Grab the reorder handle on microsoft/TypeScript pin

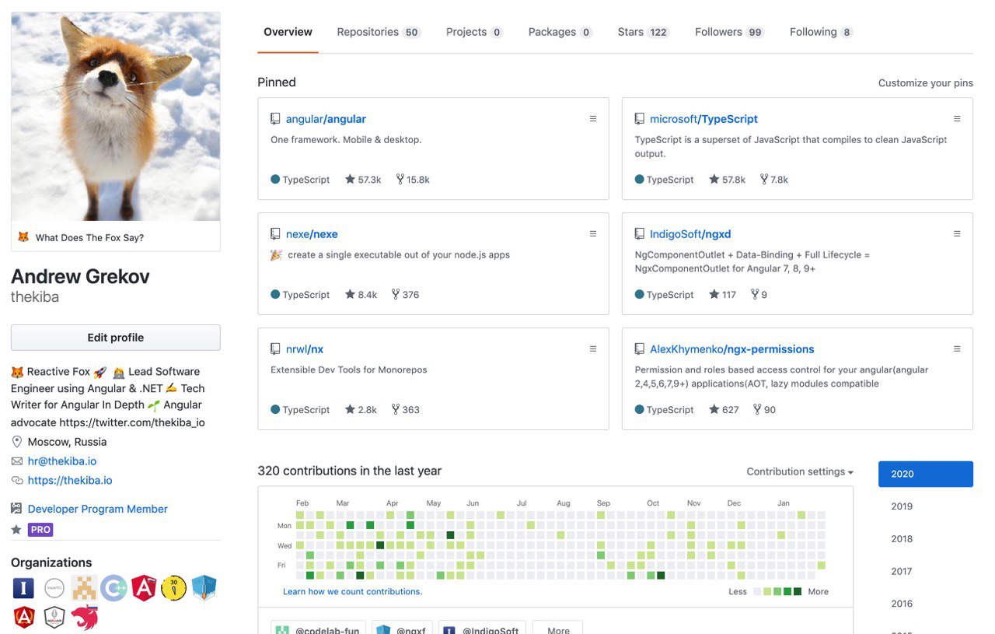pos(957,119)
